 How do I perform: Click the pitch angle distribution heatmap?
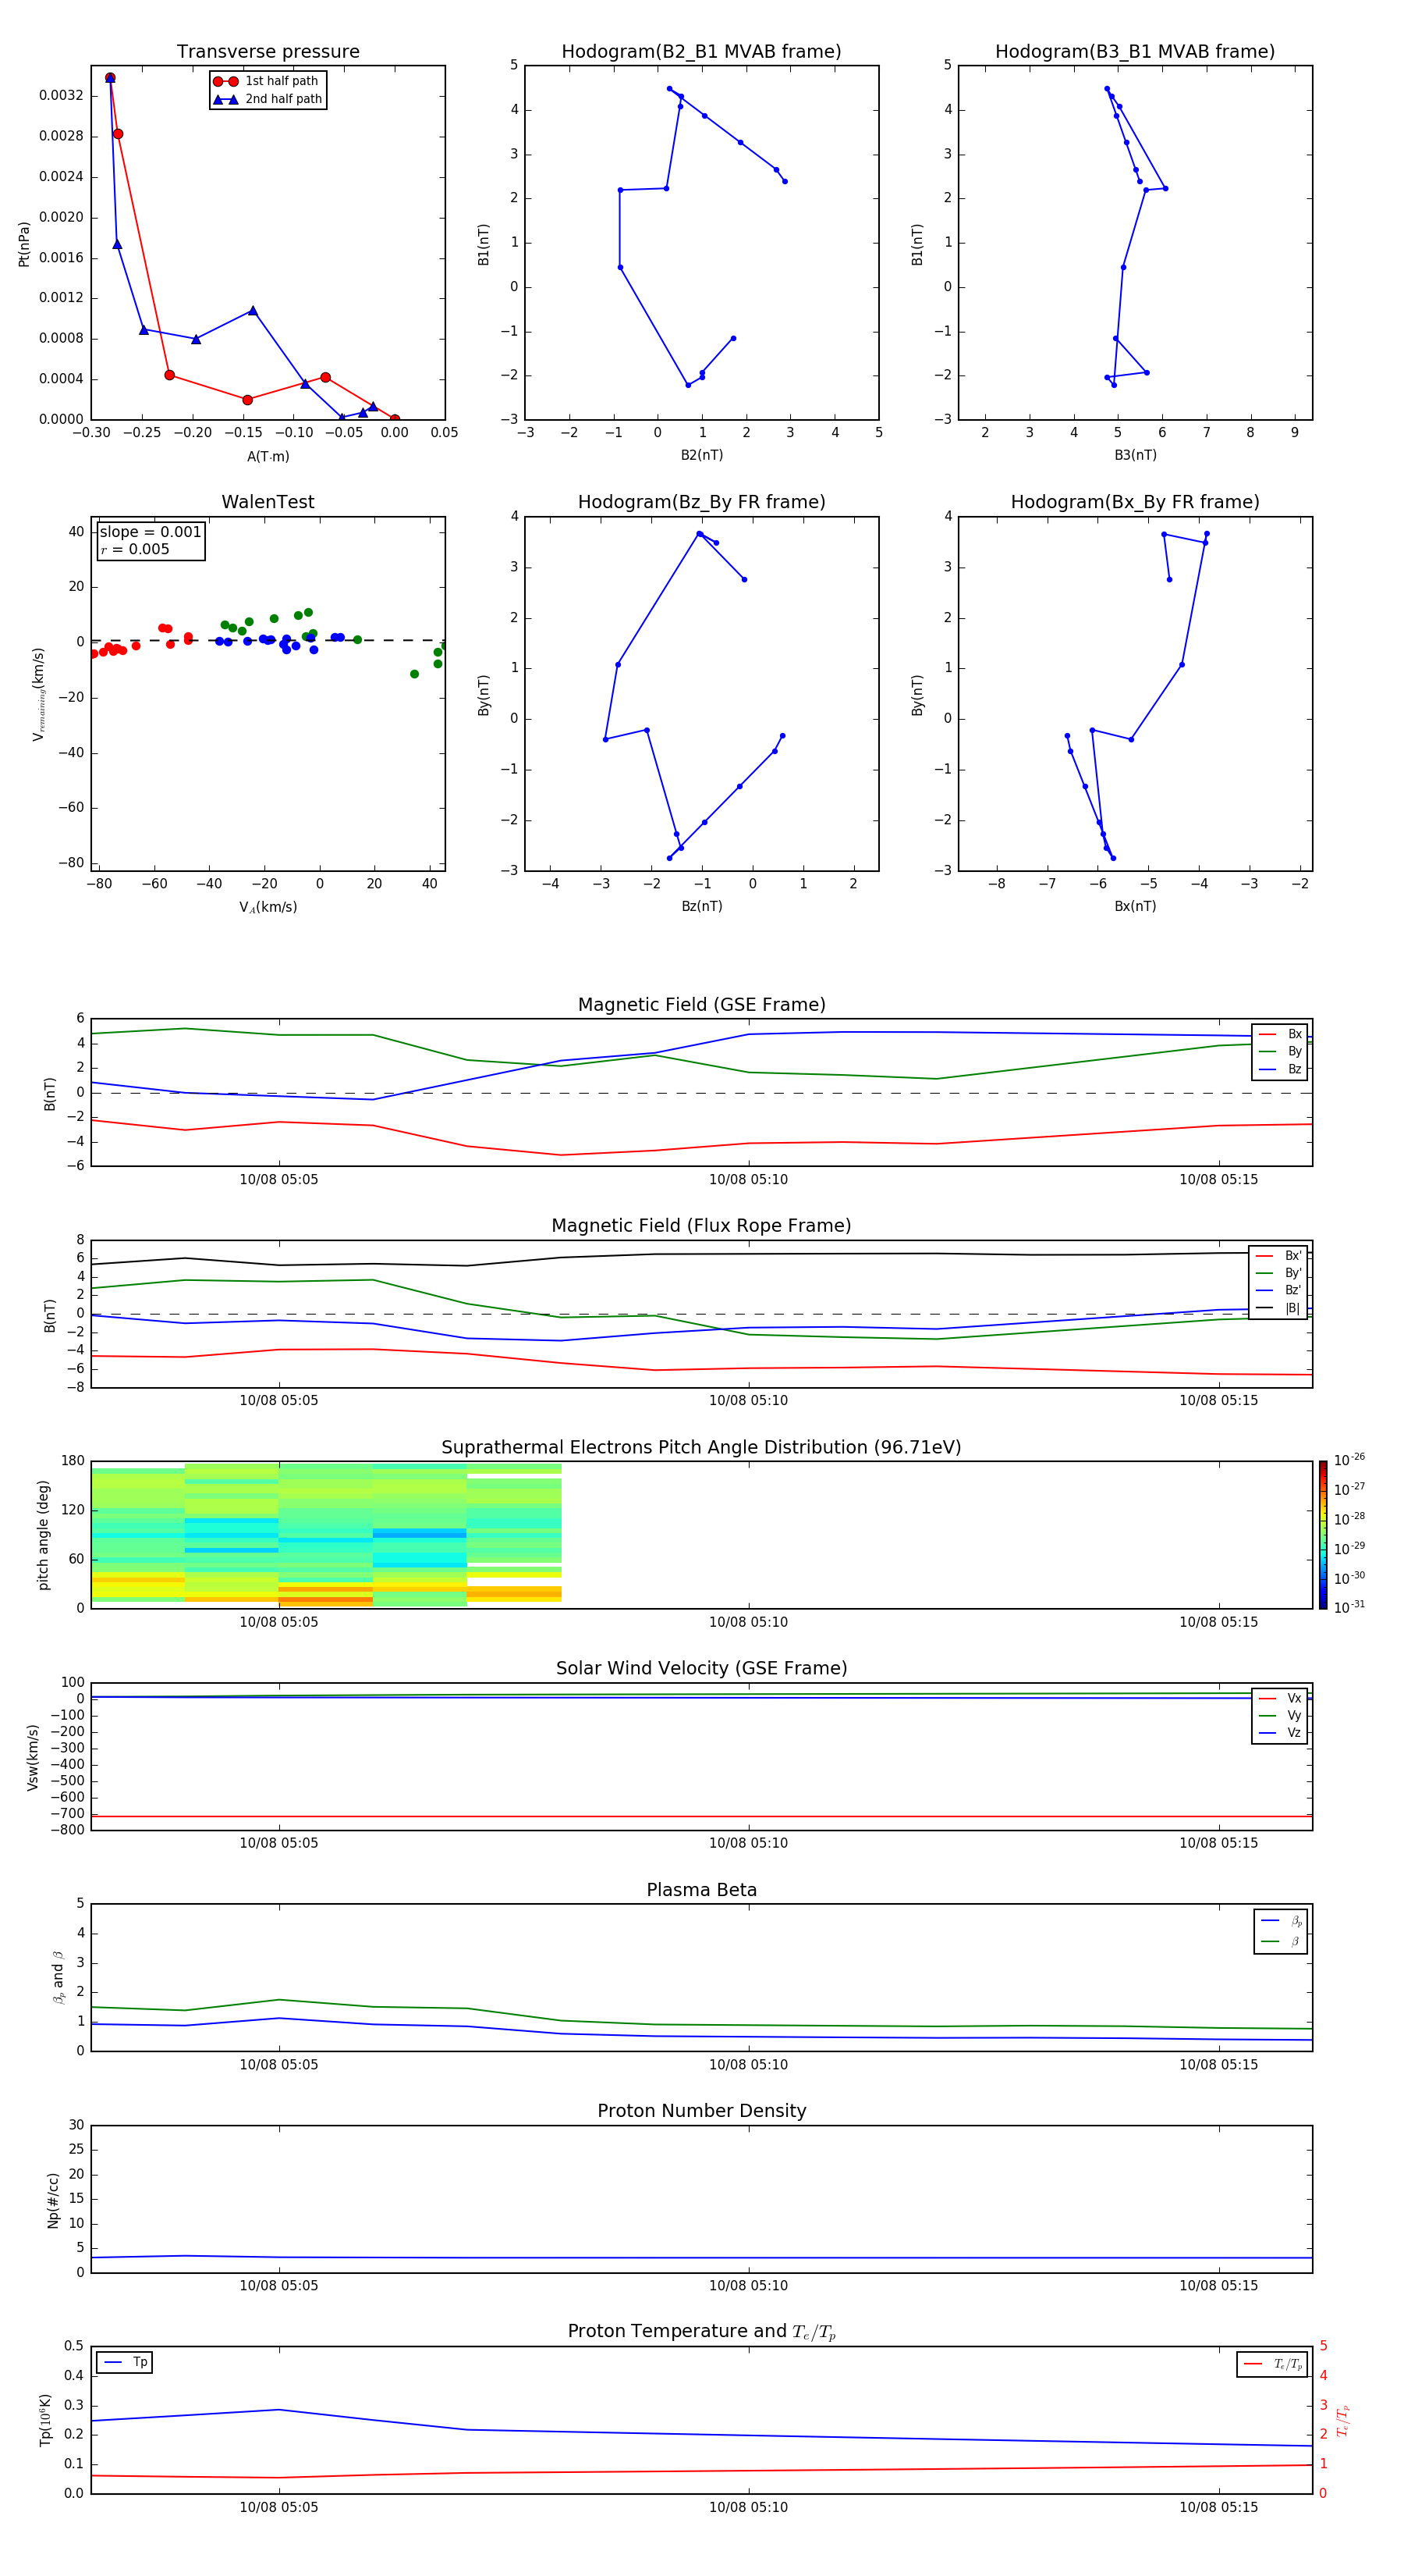[326, 1535]
